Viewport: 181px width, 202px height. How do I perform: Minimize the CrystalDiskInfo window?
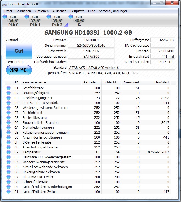click(x=154, y=3)
